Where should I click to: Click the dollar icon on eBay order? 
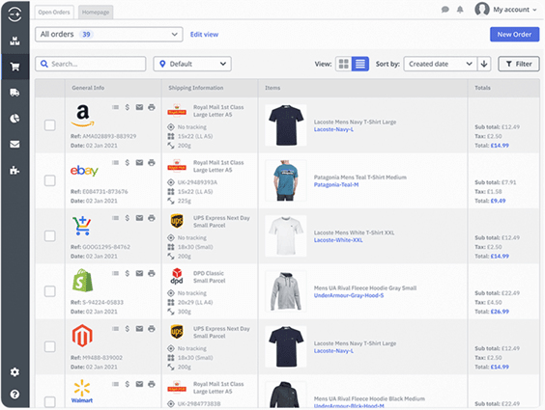click(128, 162)
